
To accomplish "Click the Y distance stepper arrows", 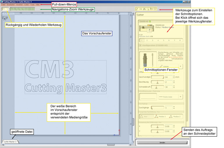I will (174, 131).
